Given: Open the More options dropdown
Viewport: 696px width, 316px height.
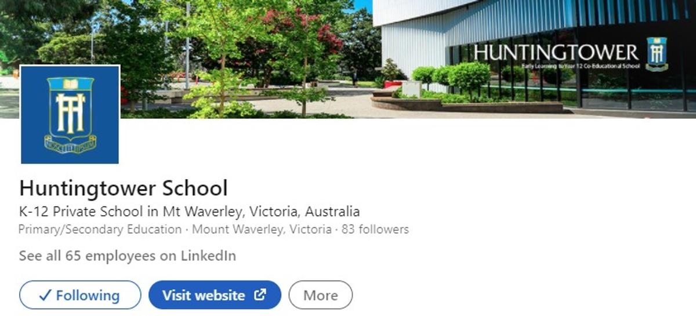Looking at the screenshot, I should click(x=320, y=295).
